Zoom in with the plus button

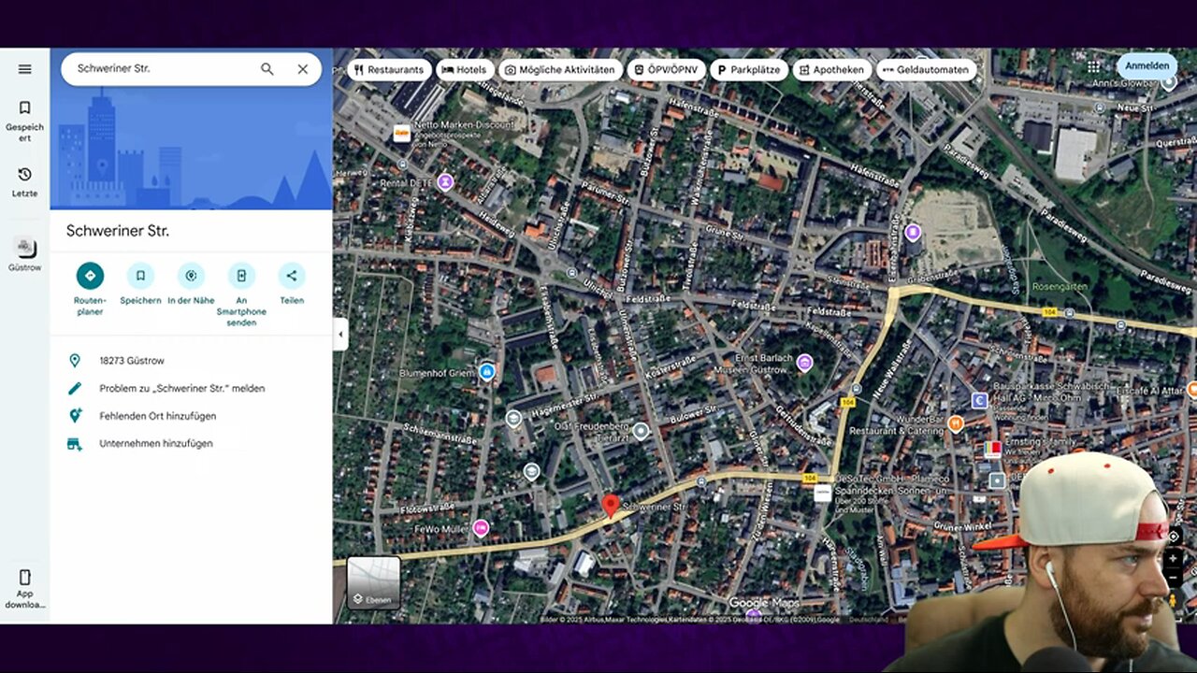coord(1174,558)
